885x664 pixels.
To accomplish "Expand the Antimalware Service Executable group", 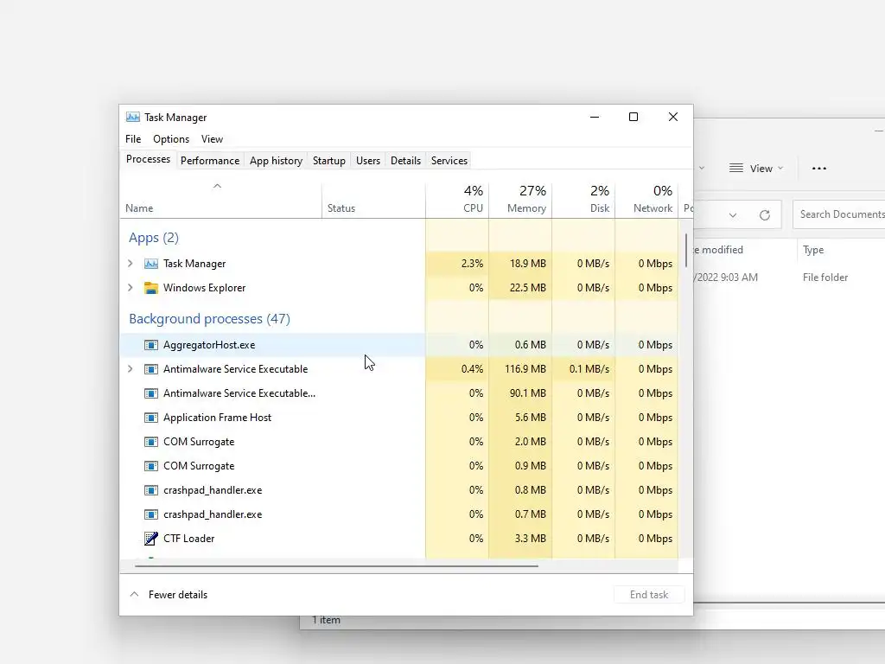I will coord(131,369).
